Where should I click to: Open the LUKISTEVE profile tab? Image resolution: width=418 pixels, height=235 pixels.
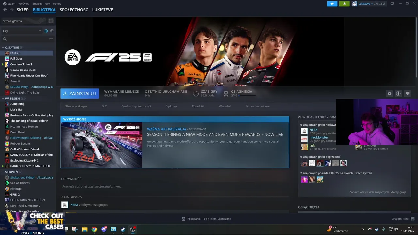(103, 10)
